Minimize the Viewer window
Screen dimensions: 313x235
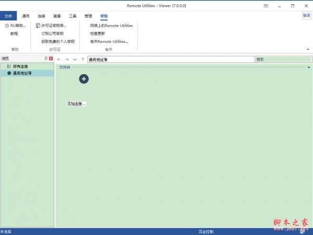point(279,6)
